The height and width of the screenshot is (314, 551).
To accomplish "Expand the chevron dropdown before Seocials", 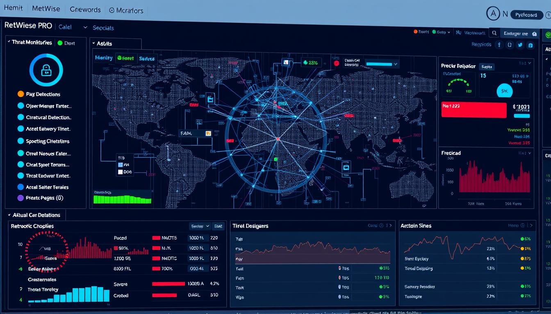I will pos(85,27).
